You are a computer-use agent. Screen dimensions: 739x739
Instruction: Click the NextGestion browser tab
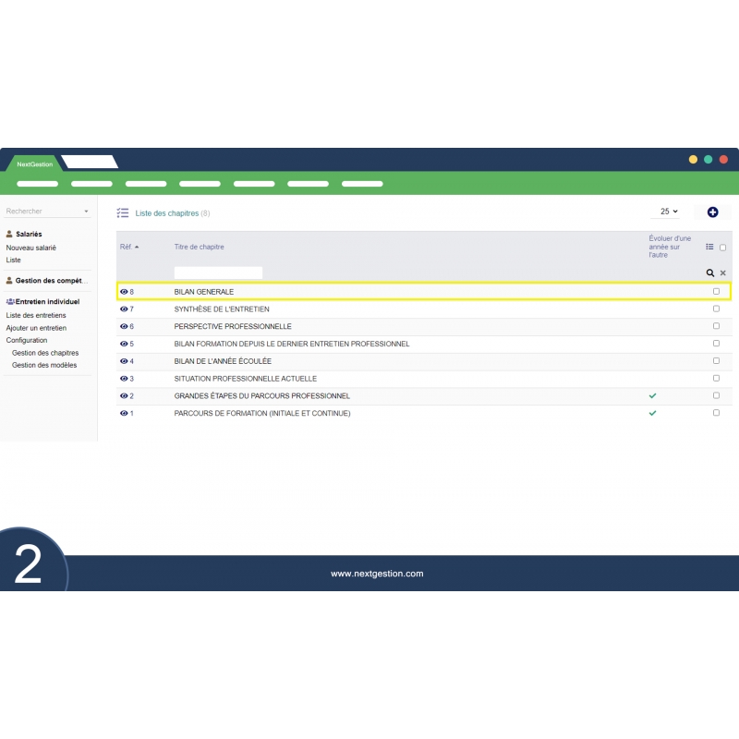35,164
